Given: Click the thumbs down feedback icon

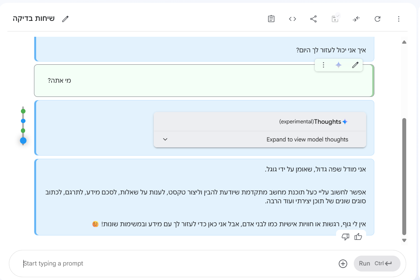Looking at the screenshot, I should pyautogui.click(x=346, y=237).
